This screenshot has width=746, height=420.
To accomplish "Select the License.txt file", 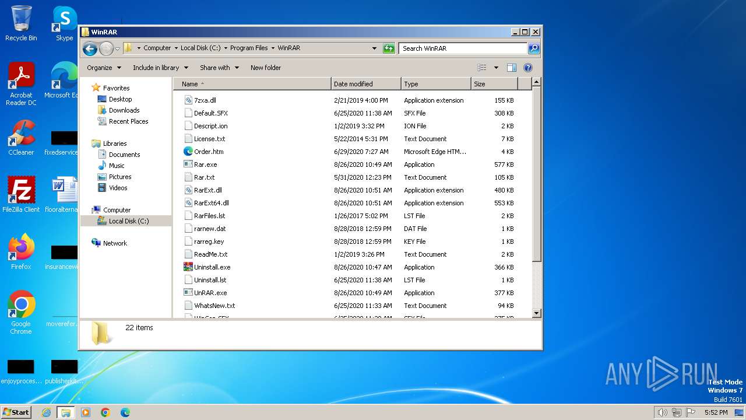I will (x=209, y=139).
